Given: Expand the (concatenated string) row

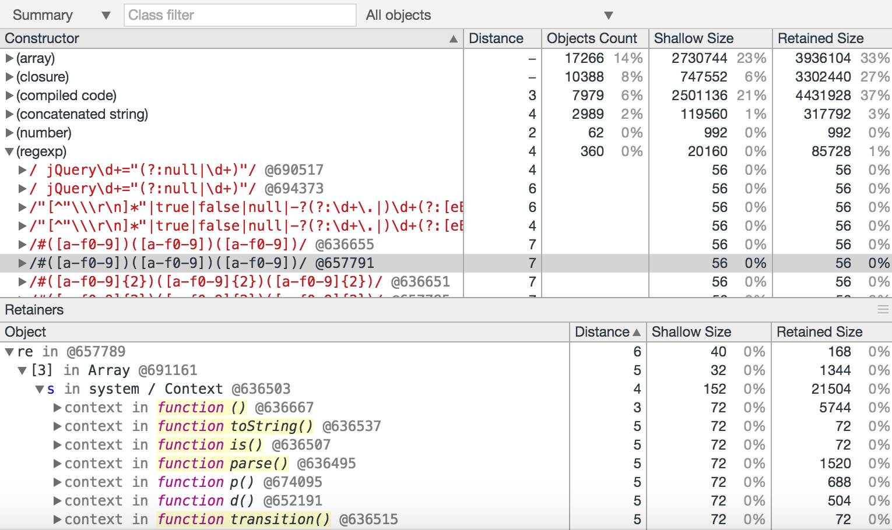Looking at the screenshot, I should pos(9,114).
